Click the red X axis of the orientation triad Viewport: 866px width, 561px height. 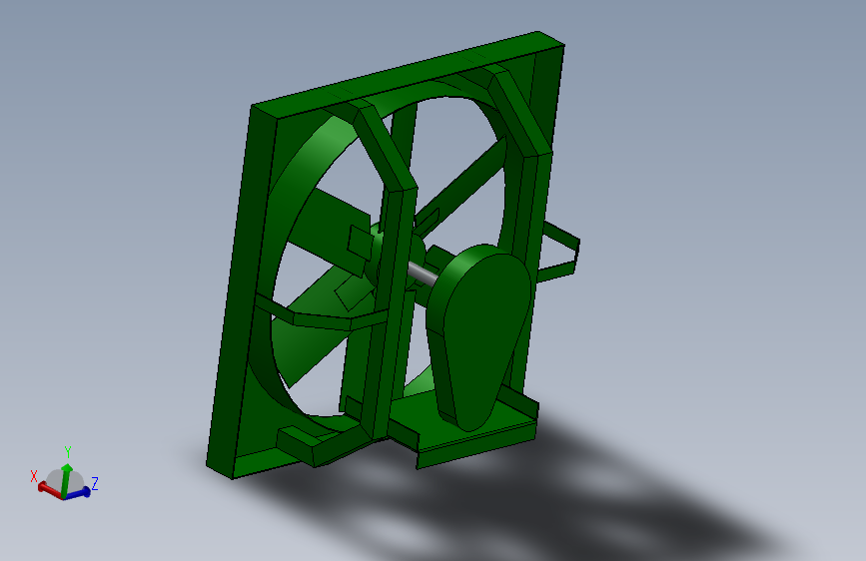pyautogui.click(x=49, y=490)
